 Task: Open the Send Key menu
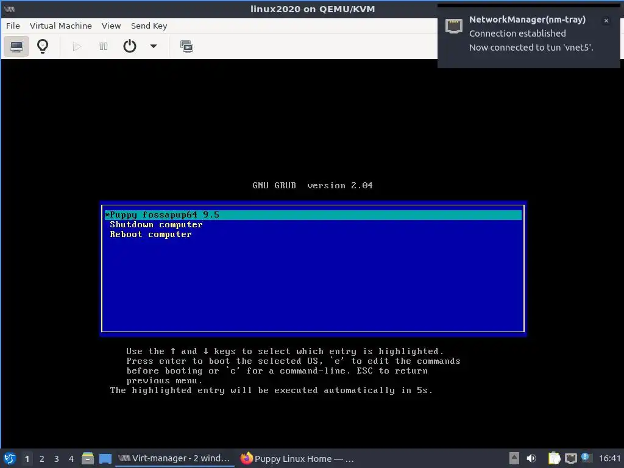pyautogui.click(x=149, y=26)
